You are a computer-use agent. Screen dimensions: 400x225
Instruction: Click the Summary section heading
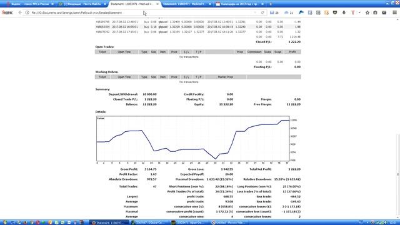pyautogui.click(x=102, y=89)
